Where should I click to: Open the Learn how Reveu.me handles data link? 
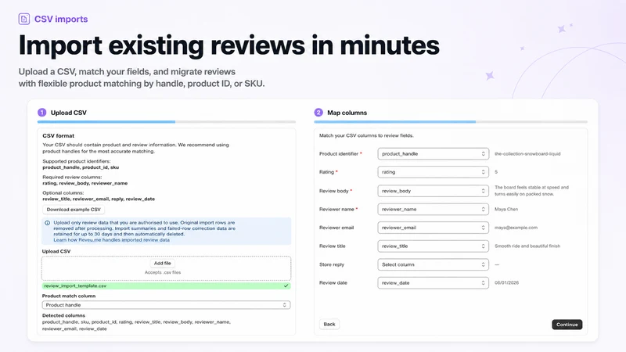pyautogui.click(x=111, y=240)
